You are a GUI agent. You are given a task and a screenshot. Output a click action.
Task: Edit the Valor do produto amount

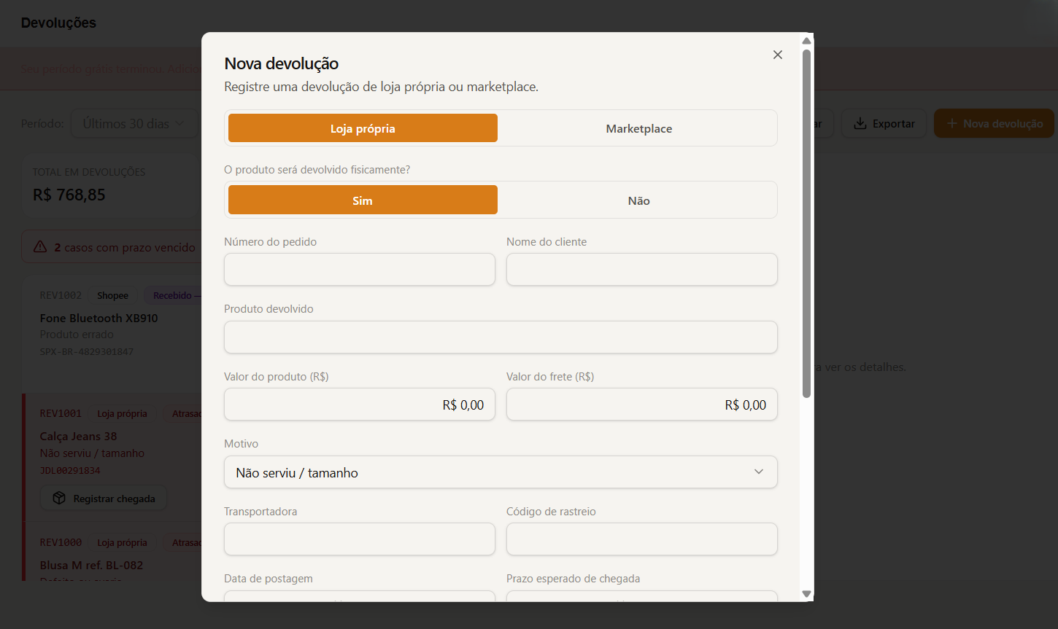pos(360,405)
